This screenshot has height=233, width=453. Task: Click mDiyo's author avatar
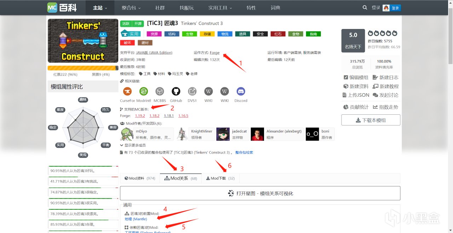127,134
